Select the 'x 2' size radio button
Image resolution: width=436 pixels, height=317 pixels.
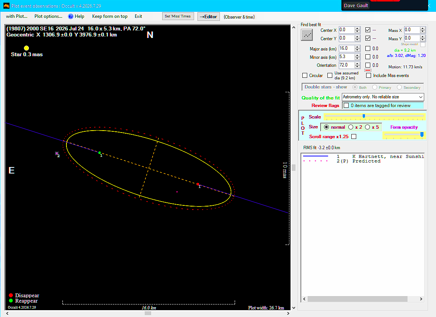point(351,127)
